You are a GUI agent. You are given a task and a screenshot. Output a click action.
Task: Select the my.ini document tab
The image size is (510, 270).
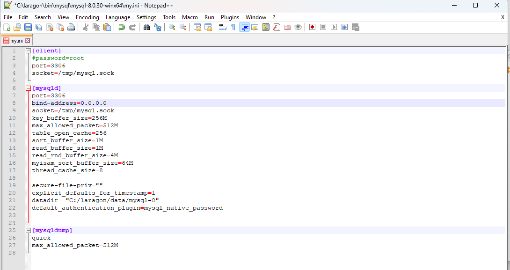[x=16, y=41]
